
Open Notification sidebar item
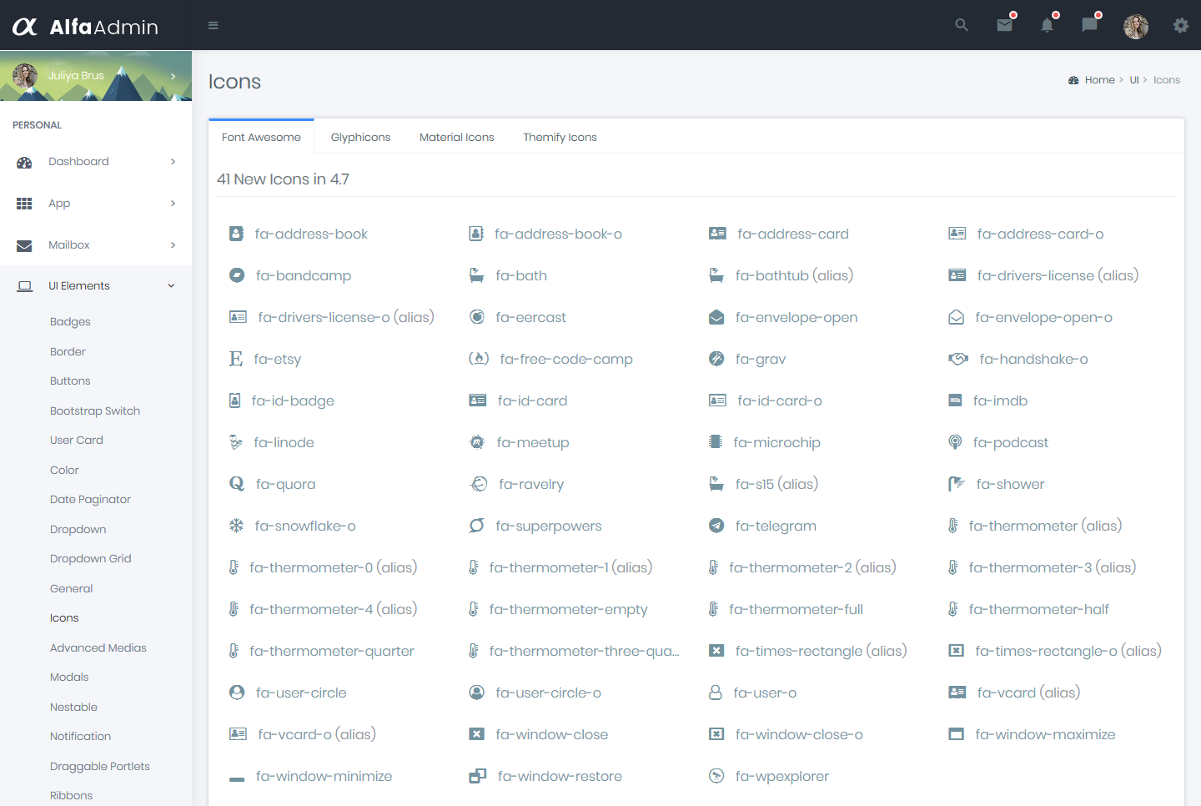coord(80,737)
